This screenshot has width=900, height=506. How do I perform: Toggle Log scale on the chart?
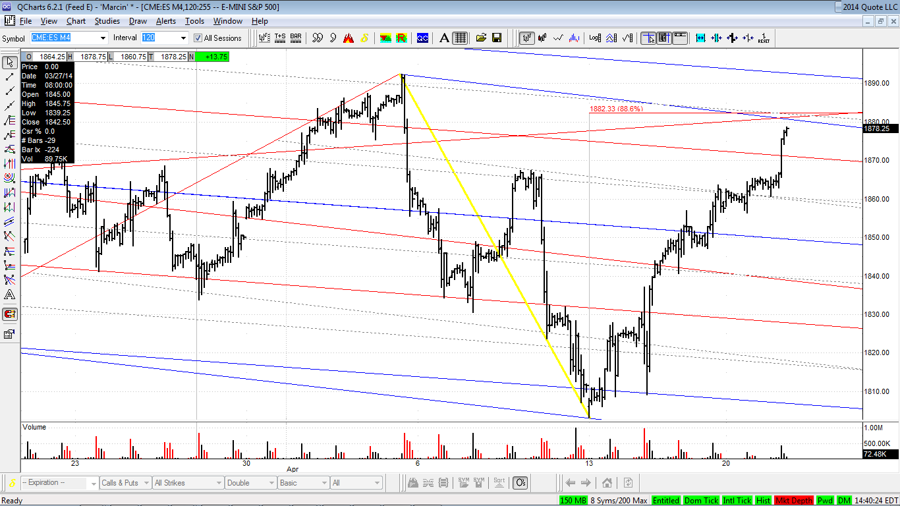coord(595,38)
